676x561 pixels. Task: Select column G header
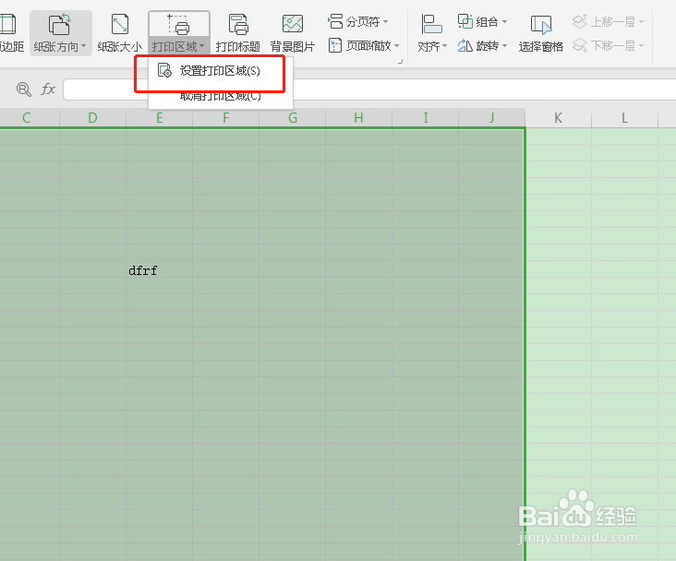[x=293, y=117]
